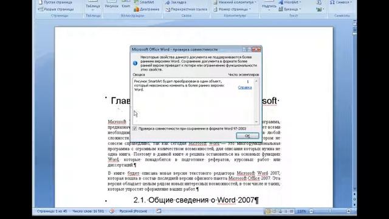Image resolution: width=389 pixels, height=219 pixels.
Task: Click the spelling check status icon
Action: 112,211
